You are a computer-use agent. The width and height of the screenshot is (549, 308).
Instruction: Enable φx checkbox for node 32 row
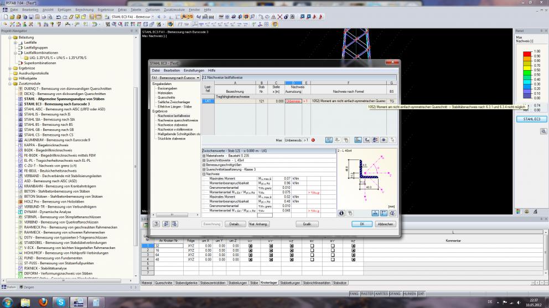[312, 246]
